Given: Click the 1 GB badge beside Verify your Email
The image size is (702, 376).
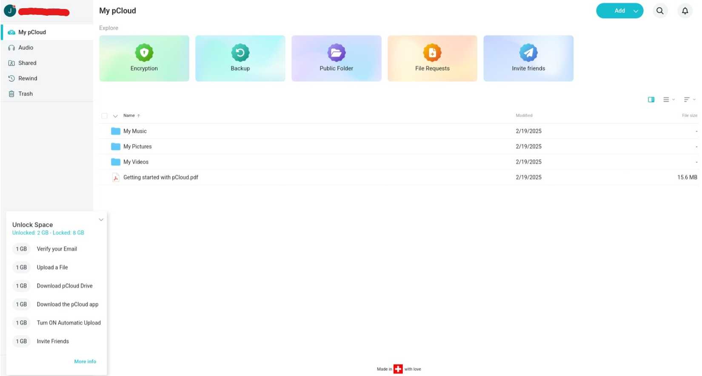Looking at the screenshot, I should [21, 249].
